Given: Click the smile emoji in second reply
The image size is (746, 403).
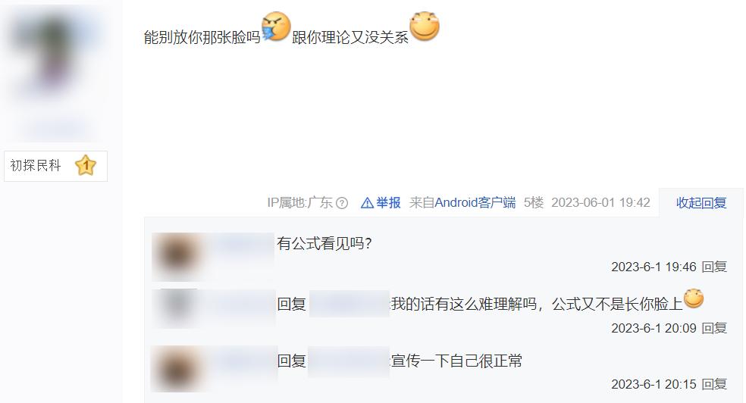Looking at the screenshot, I should (694, 298).
